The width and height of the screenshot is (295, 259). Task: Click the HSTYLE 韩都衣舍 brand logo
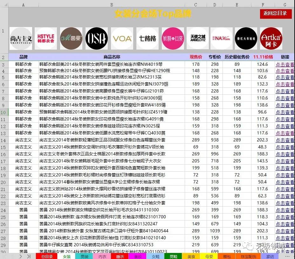click(46, 38)
